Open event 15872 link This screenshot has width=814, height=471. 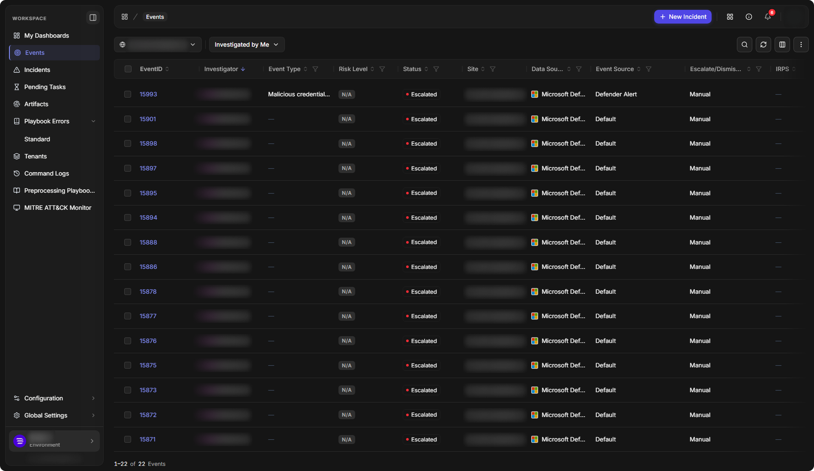point(148,415)
